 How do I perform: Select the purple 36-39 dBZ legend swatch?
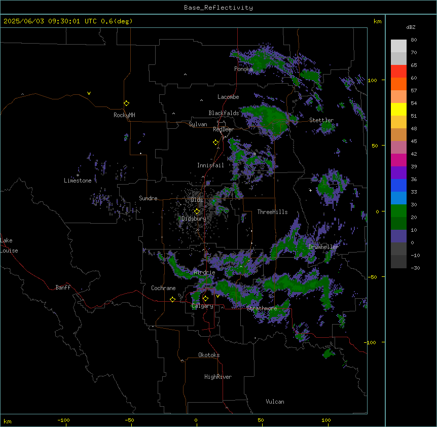pyautogui.click(x=398, y=173)
